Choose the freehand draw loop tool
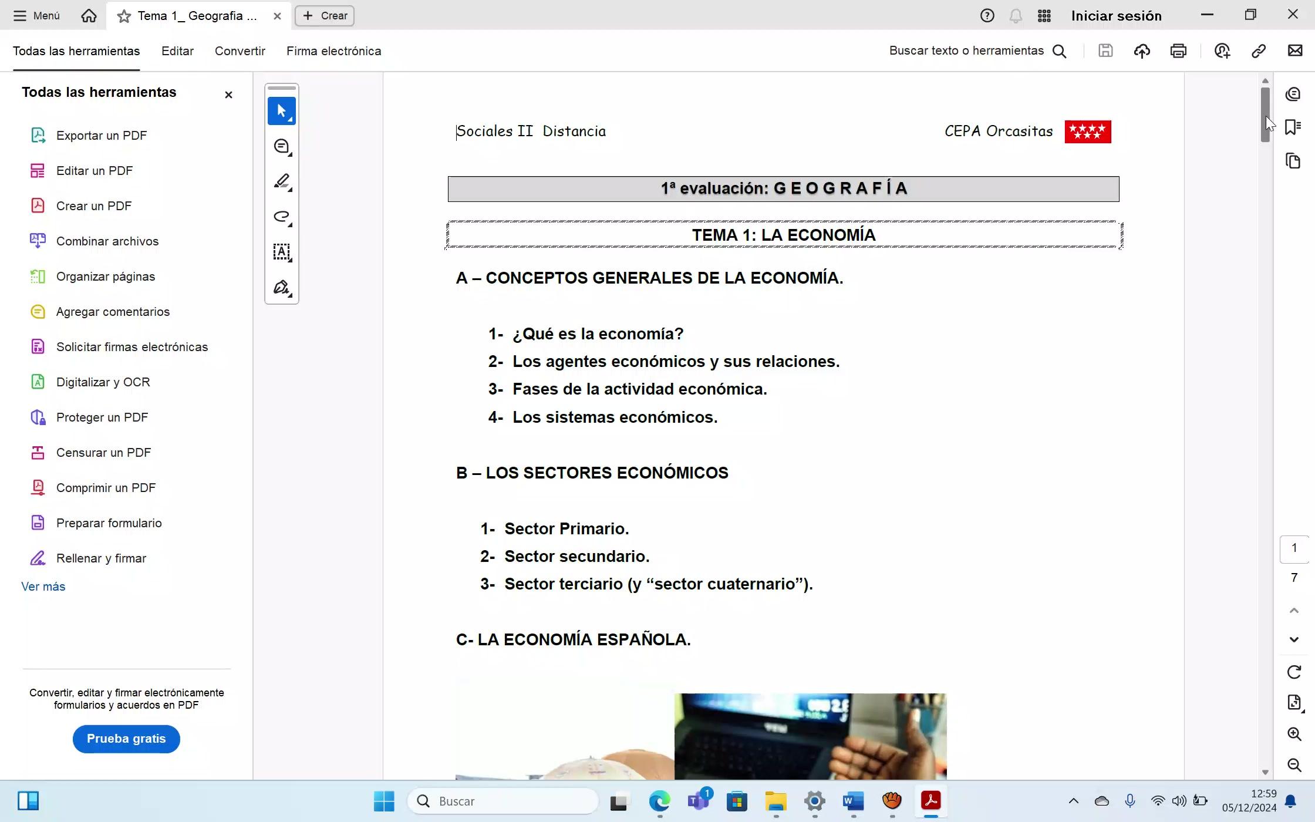Viewport: 1315px width, 822px height. [x=282, y=217]
